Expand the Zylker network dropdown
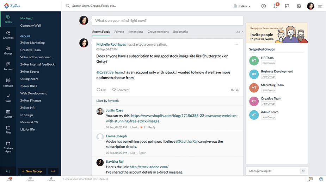Image resolution: width=326 pixels, height=182 pixels. pyautogui.click(x=242, y=6)
